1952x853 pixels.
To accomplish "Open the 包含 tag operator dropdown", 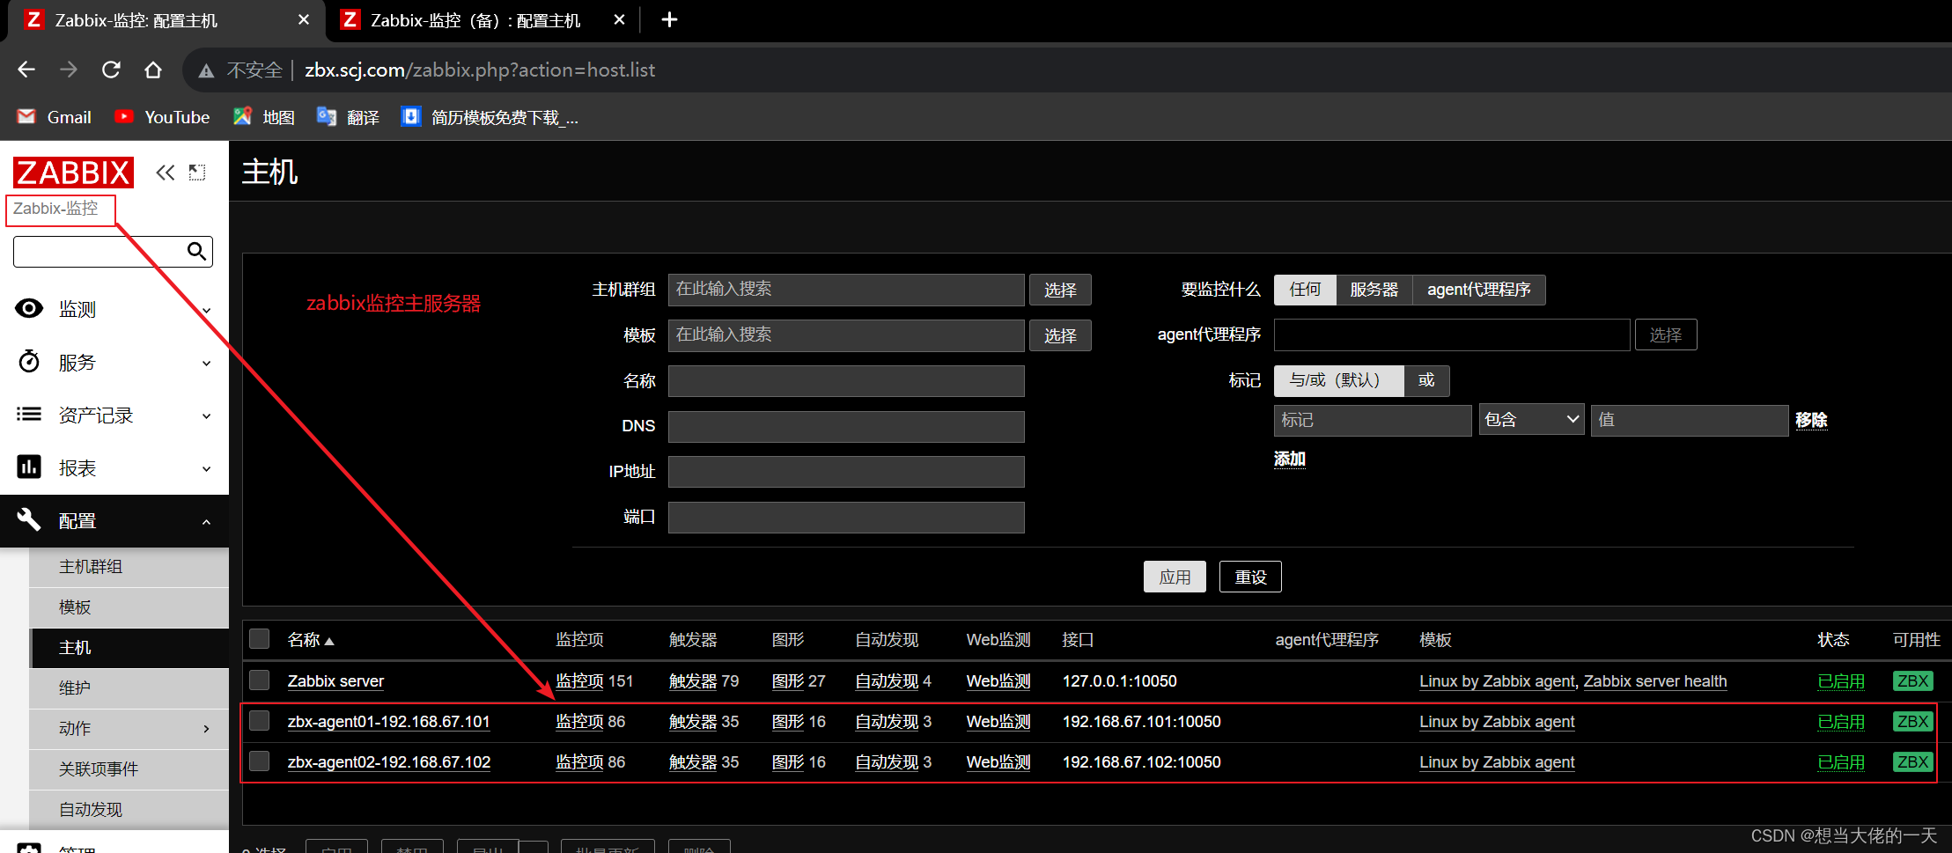I will pos(1531,420).
